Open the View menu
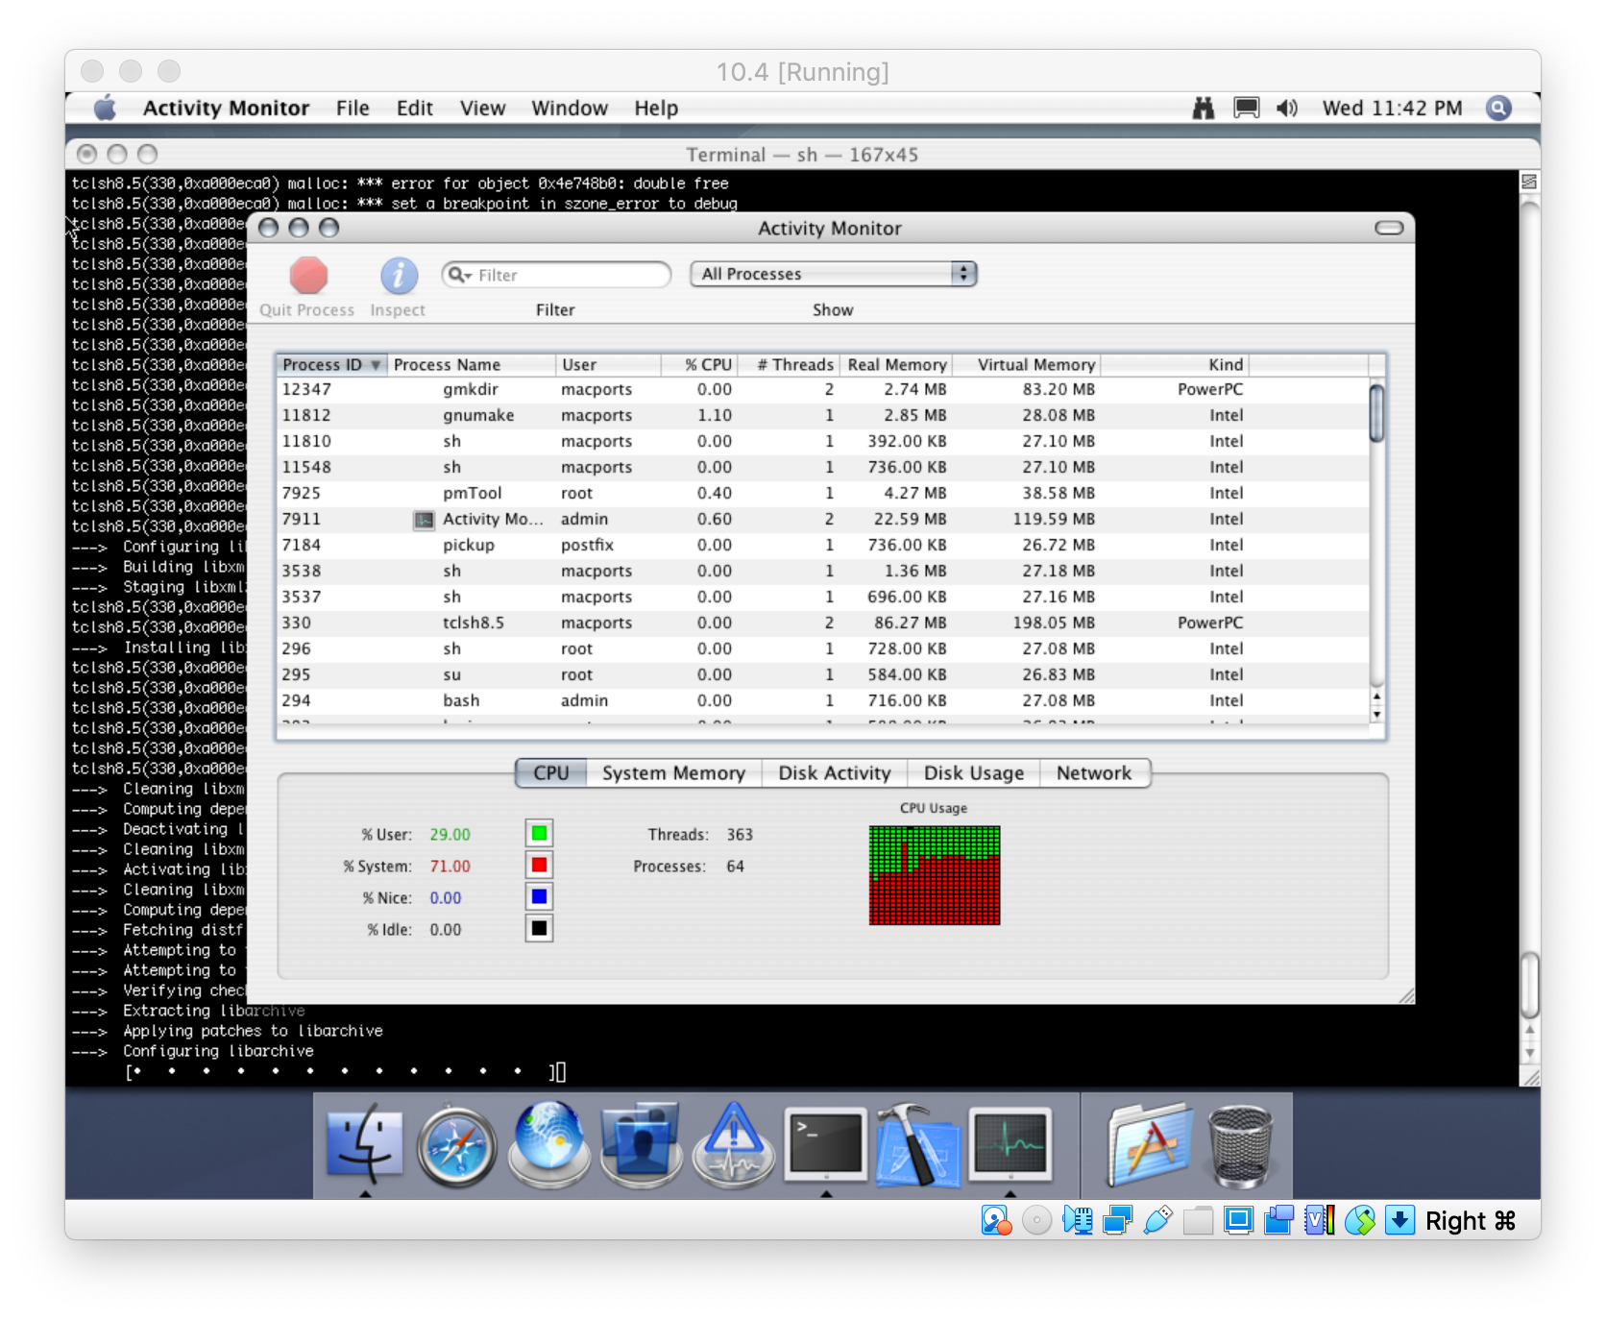 tap(482, 108)
